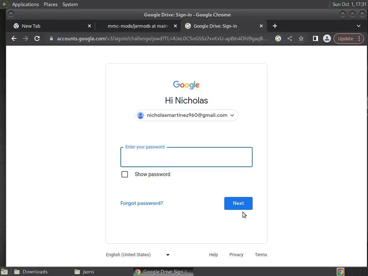Tick the Show password checkbox
This screenshot has height=276, width=368.
tap(125, 174)
